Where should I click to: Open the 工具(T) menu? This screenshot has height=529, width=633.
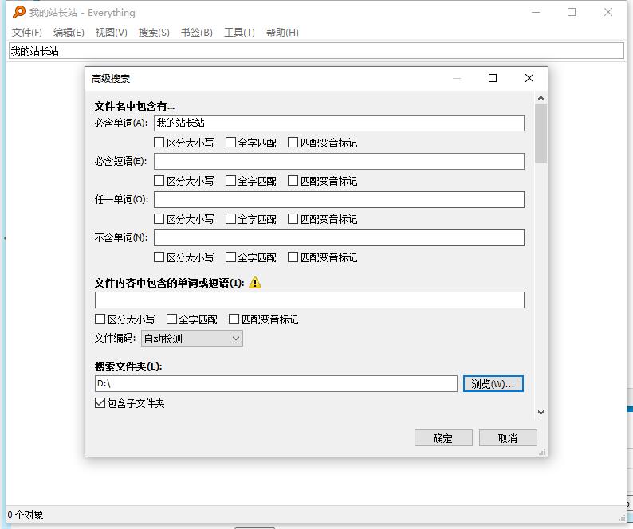coord(239,33)
